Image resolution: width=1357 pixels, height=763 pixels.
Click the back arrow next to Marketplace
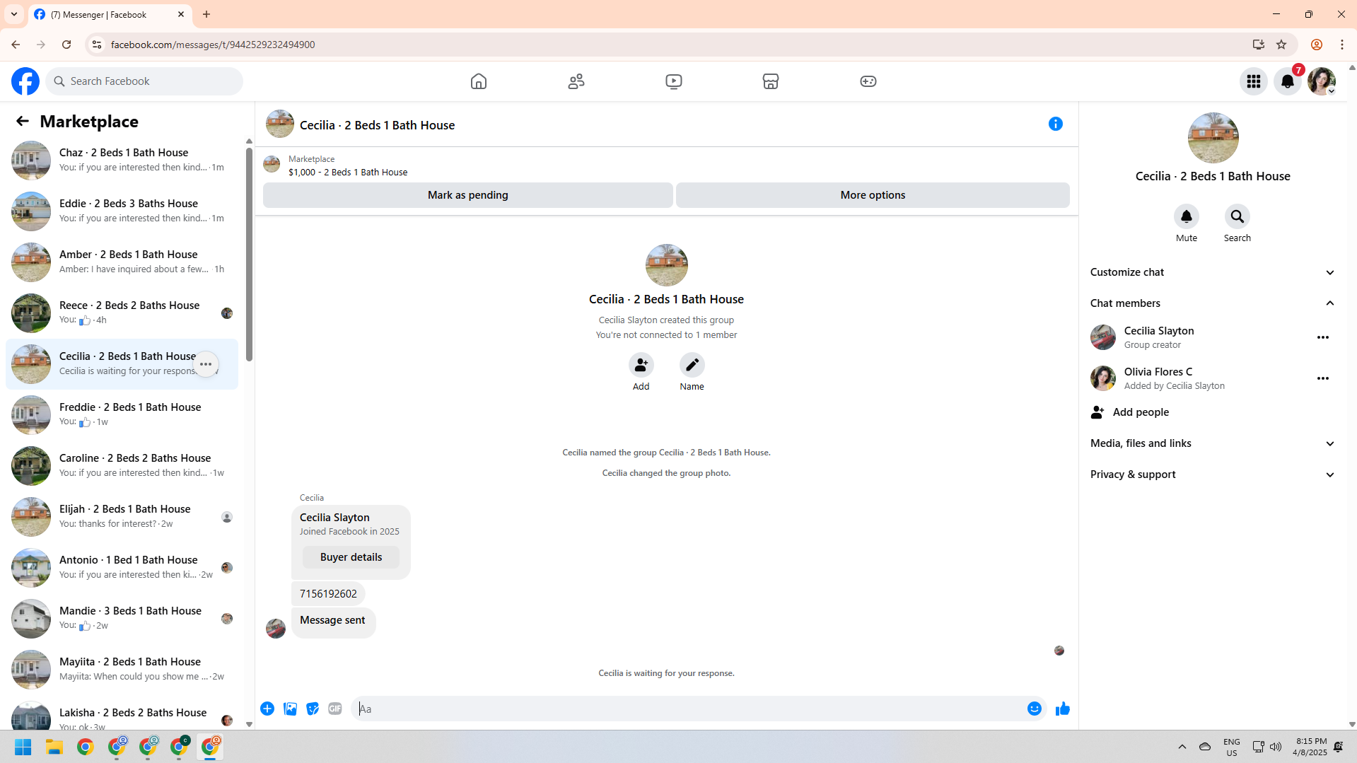[23, 122]
